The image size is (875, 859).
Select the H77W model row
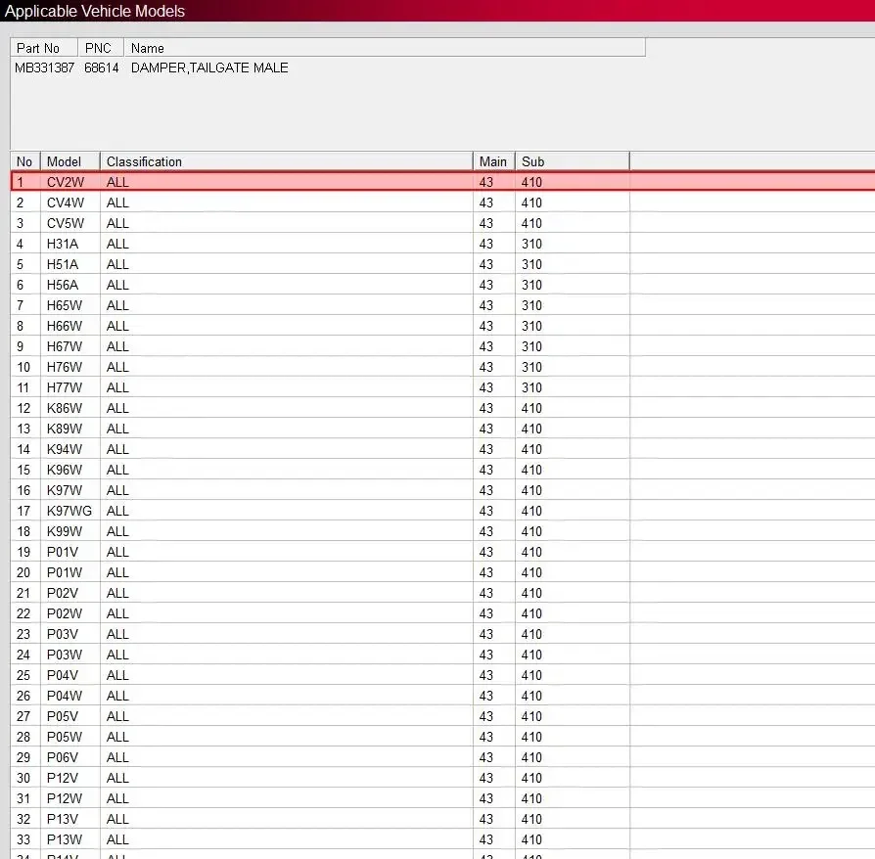[x=443, y=387]
